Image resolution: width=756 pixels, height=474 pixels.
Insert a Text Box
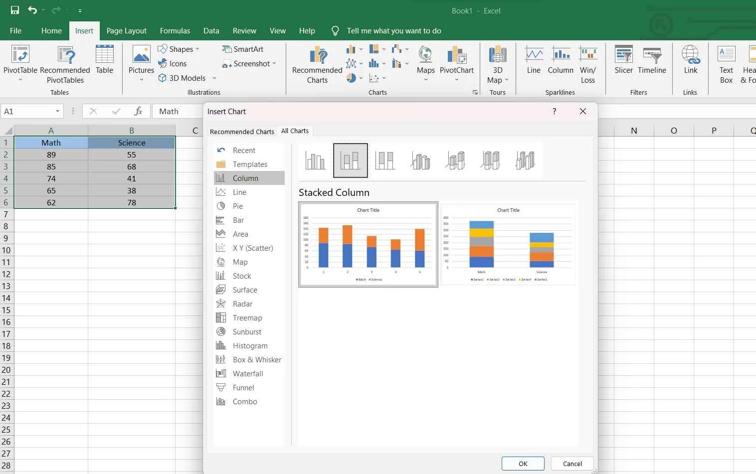[x=726, y=62]
